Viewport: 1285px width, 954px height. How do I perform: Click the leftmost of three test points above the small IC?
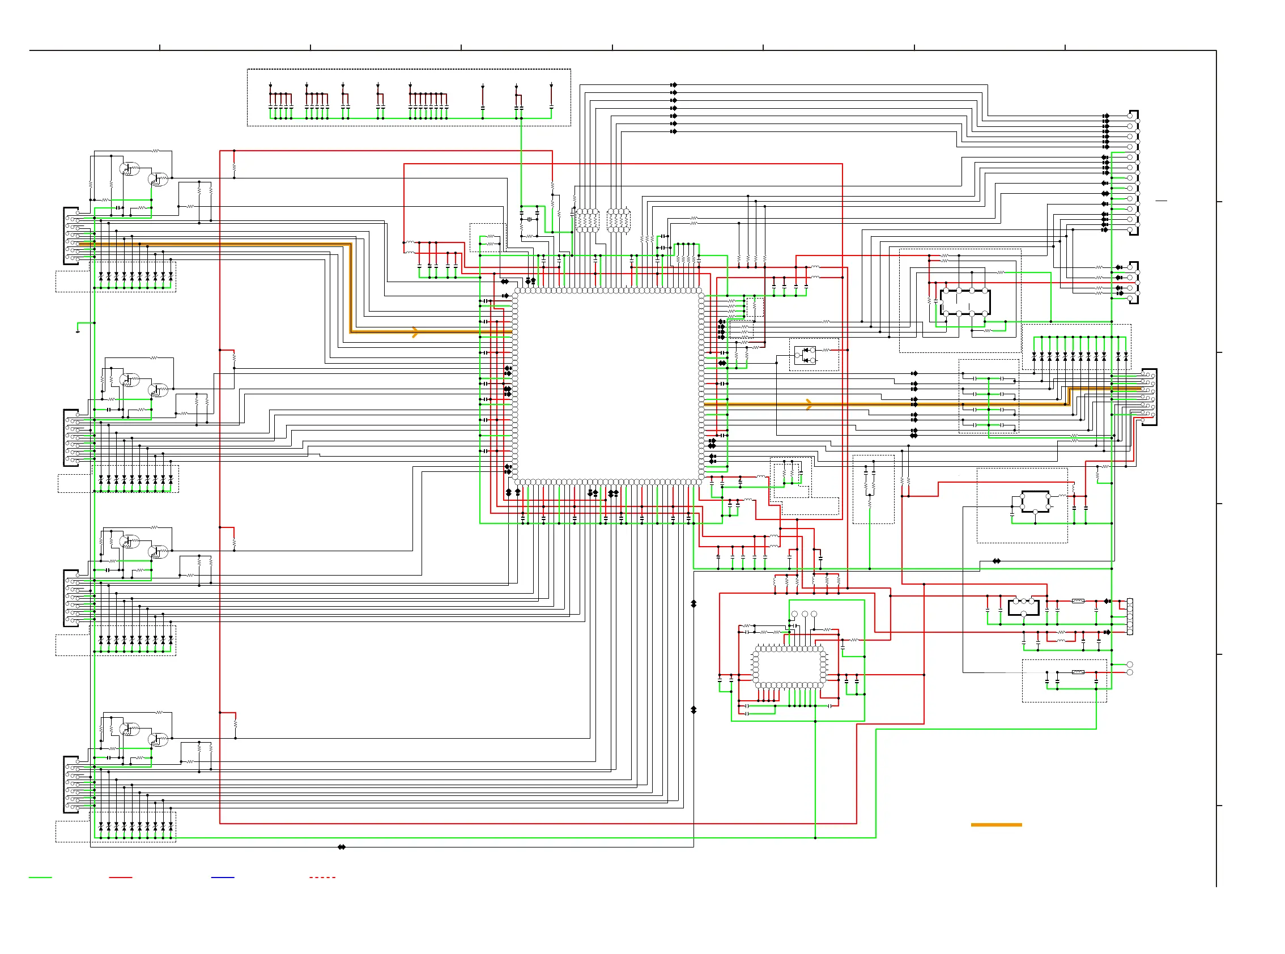click(794, 614)
